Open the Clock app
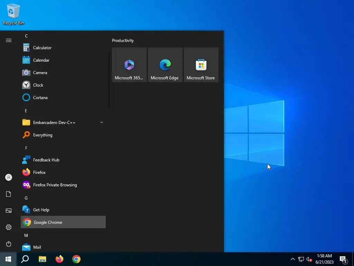354x266 pixels. [x=63, y=85]
